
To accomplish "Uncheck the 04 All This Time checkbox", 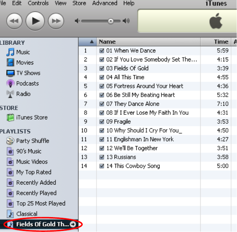I will pos(102,77).
